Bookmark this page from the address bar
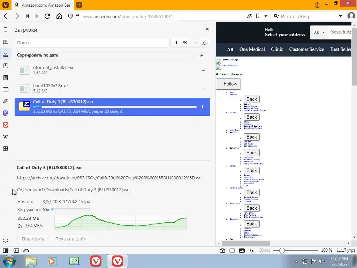This screenshot has width=357, height=268. pos(258,16)
